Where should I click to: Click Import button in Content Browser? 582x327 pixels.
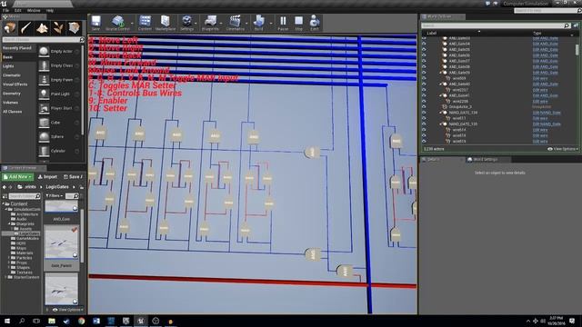[47, 177]
